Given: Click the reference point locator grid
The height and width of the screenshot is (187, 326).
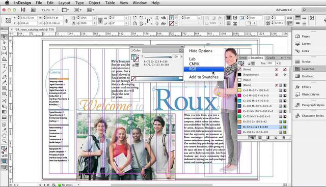Looking at the screenshot, I should [x=8, y=20].
